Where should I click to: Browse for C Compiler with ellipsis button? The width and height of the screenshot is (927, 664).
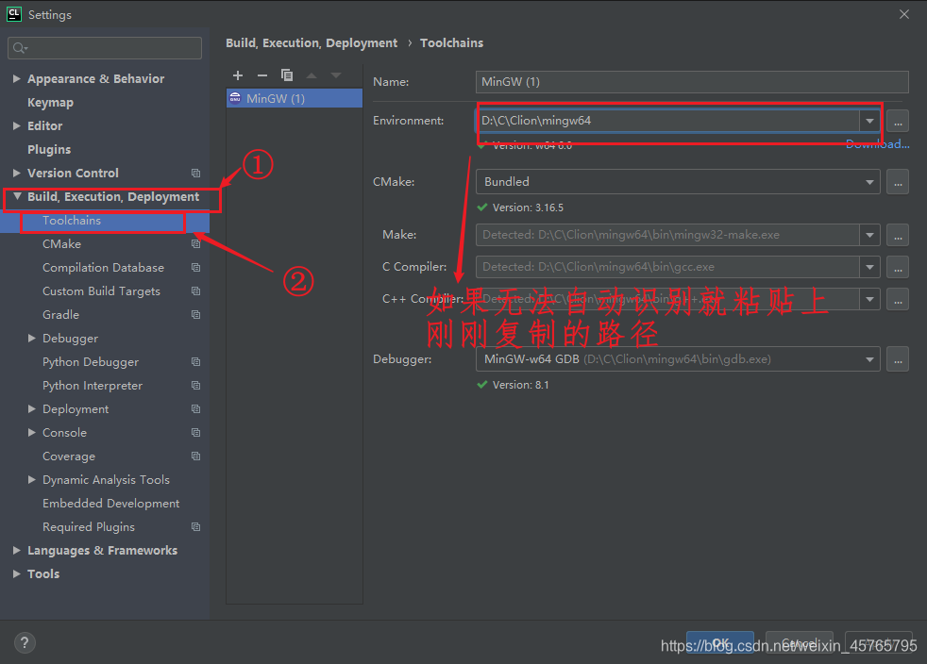(898, 267)
